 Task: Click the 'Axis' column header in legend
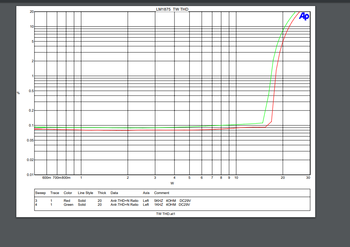coord(146,193)
